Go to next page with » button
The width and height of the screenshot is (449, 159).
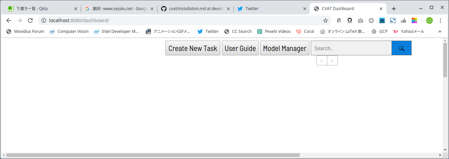332,60
